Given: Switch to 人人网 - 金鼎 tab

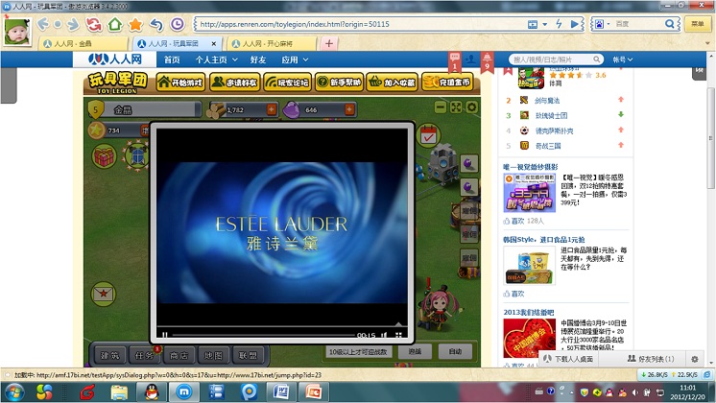Looking at the screenshot, I should (x=83, y=43).
